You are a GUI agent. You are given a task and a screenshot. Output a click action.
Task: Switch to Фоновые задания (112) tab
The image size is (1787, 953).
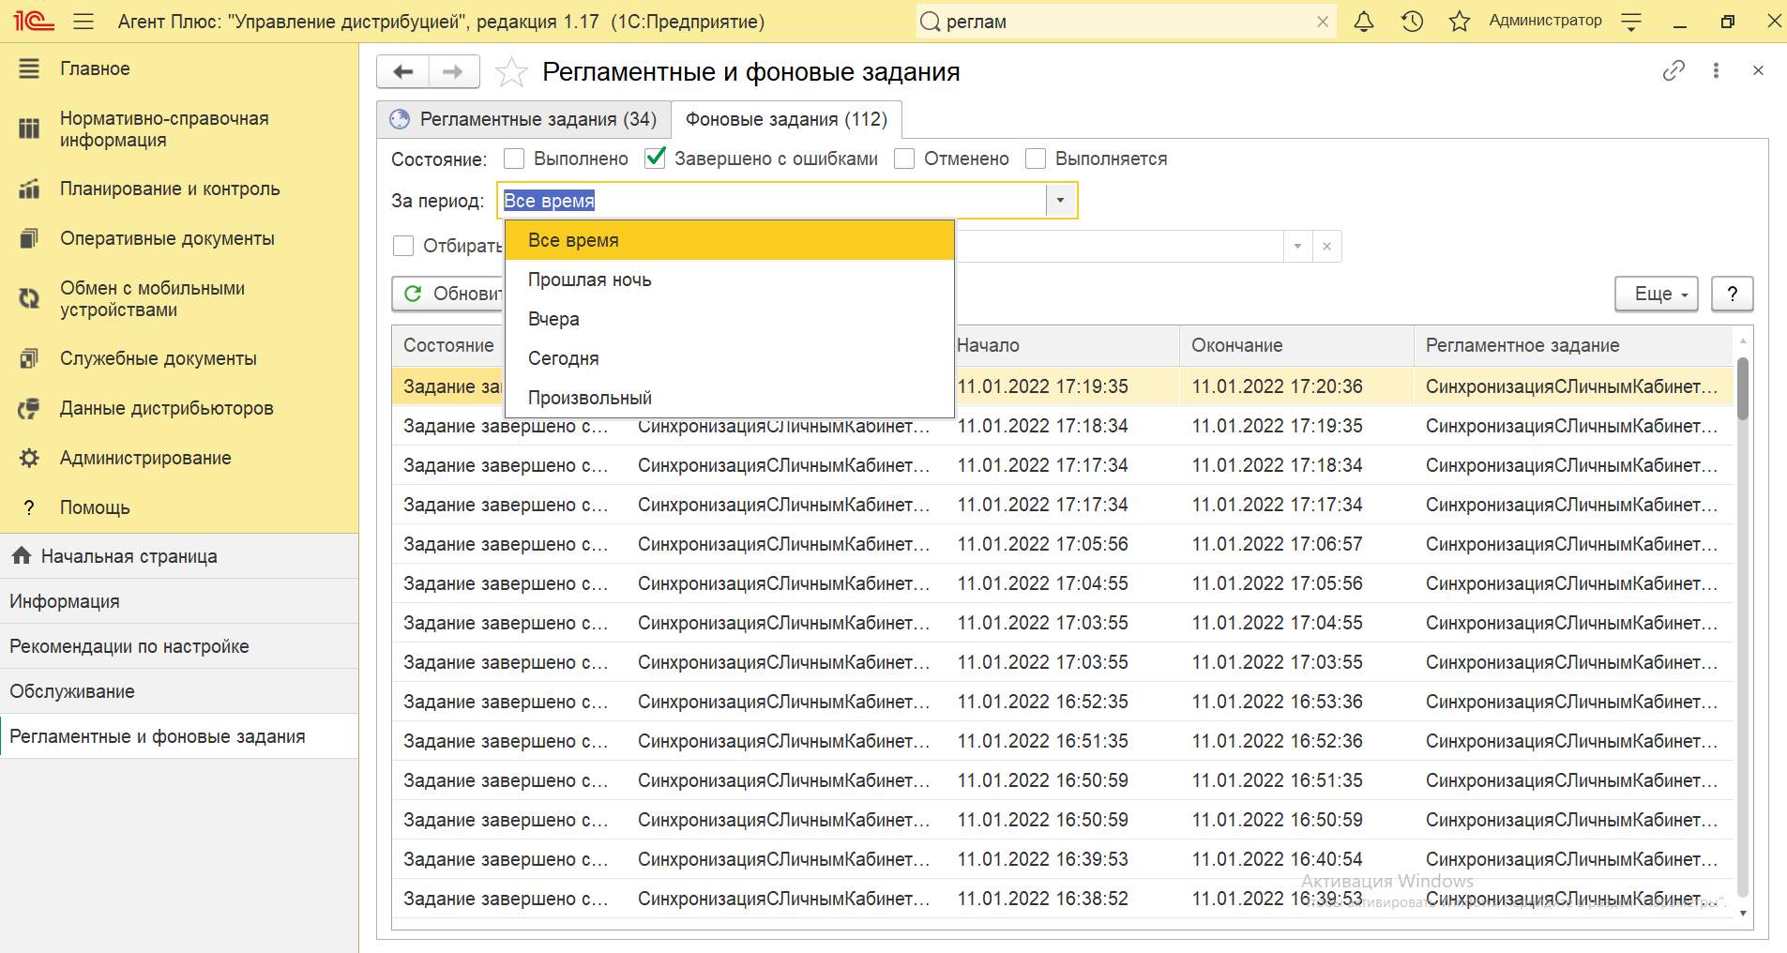point(786,119)
